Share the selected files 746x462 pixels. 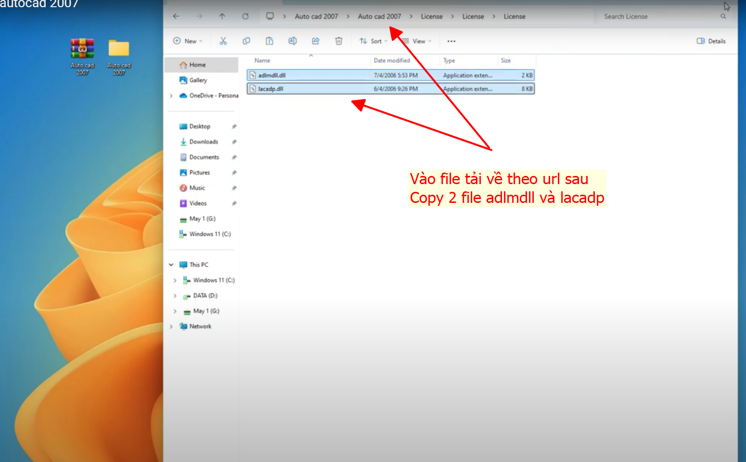tap(316, 41)
